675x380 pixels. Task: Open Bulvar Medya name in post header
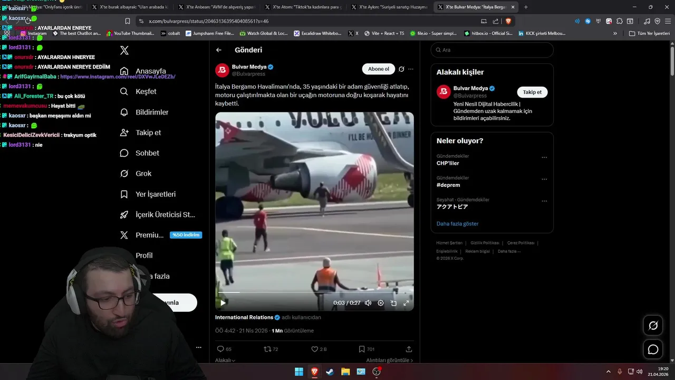click(x=249, y=67)
